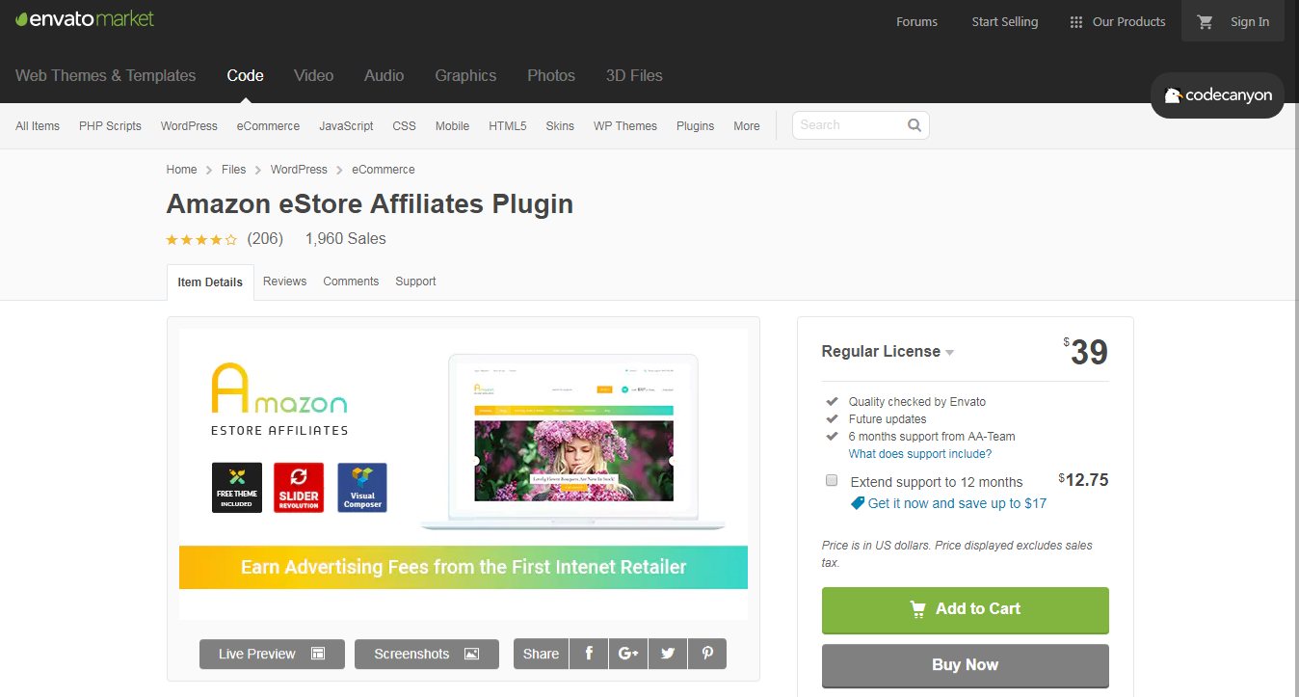
Task: Click the Add to Cart button
Action: (x=965, y=610)
